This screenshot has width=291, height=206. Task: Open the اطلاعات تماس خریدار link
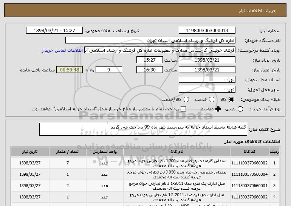point(62,51)
